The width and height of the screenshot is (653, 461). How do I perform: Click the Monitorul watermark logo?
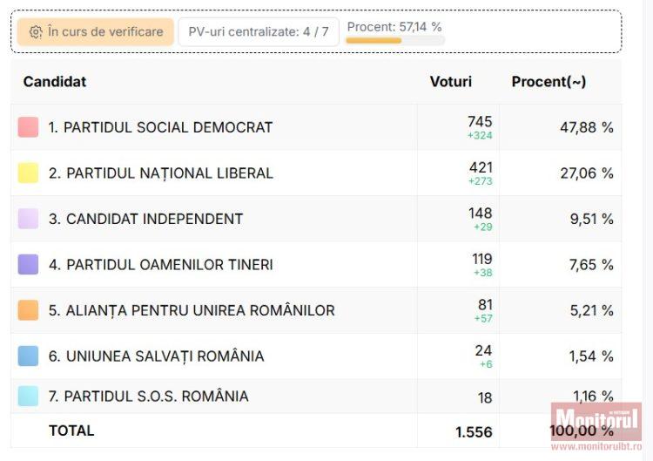pyautogui.click(x=596, y=421)
